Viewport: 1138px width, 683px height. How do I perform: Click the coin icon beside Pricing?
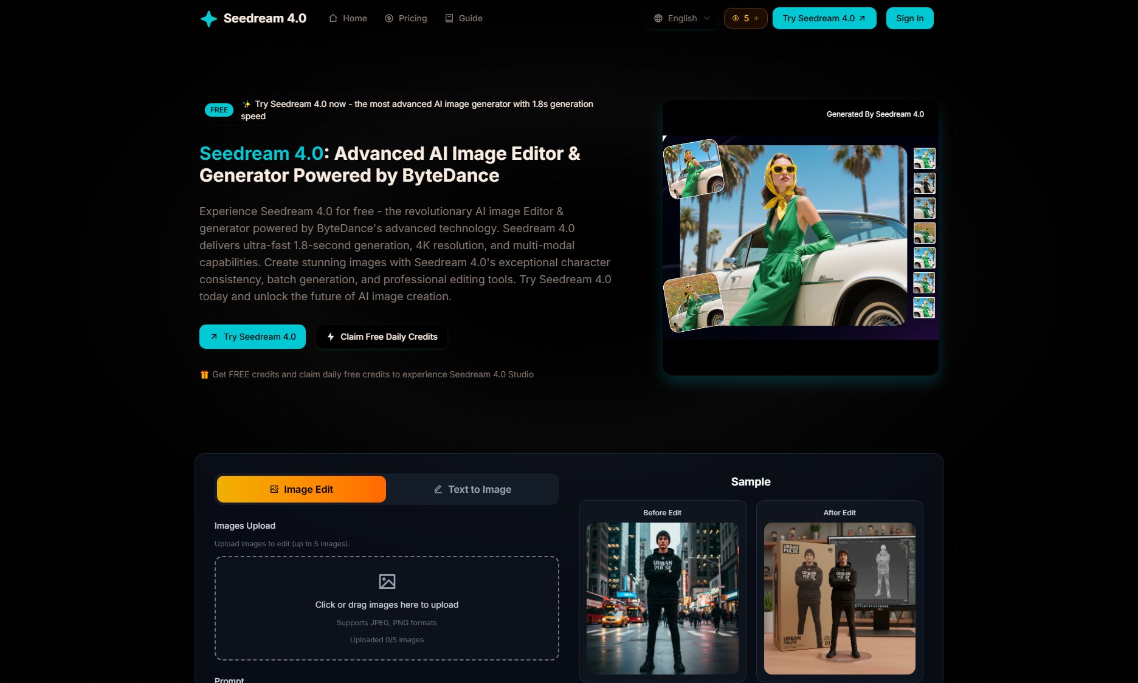pyautogui.click(x=389, y=18)
